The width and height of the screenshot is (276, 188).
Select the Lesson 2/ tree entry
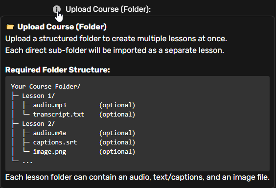point(38,124)
